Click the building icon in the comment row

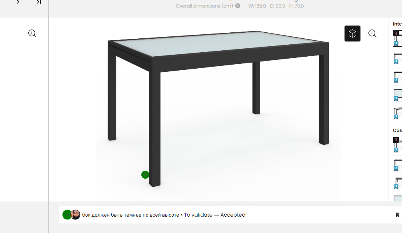(397, 215)
